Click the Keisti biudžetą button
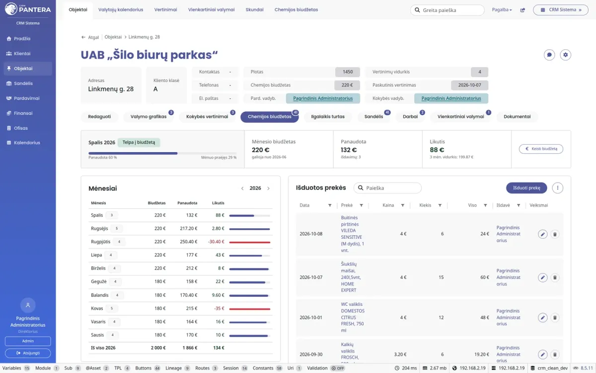The image size is (596, 373). click(x=541, y=149)
